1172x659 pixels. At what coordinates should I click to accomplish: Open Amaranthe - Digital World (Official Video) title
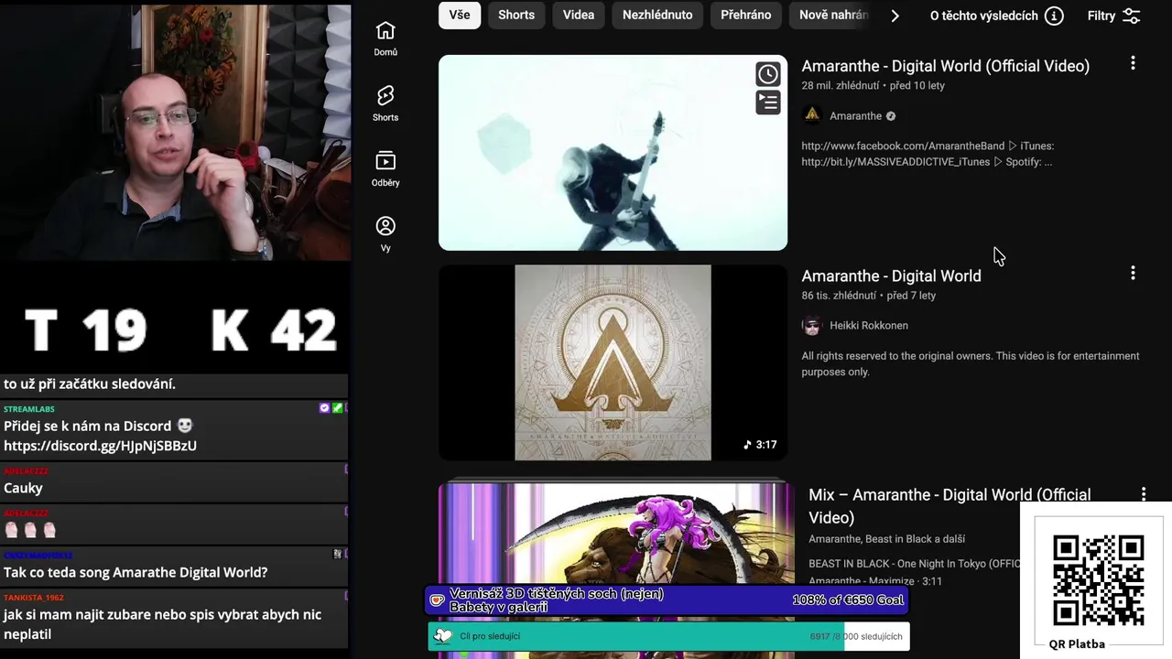pyautogui.click(x=946, y=66)
